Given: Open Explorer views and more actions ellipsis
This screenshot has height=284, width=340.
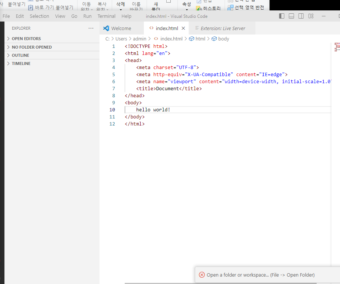Looking at the screenshot, I should coord(91,28).
